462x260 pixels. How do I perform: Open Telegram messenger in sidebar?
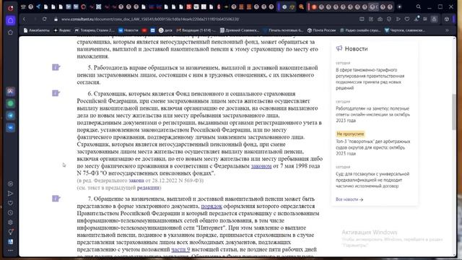point(10,116)
